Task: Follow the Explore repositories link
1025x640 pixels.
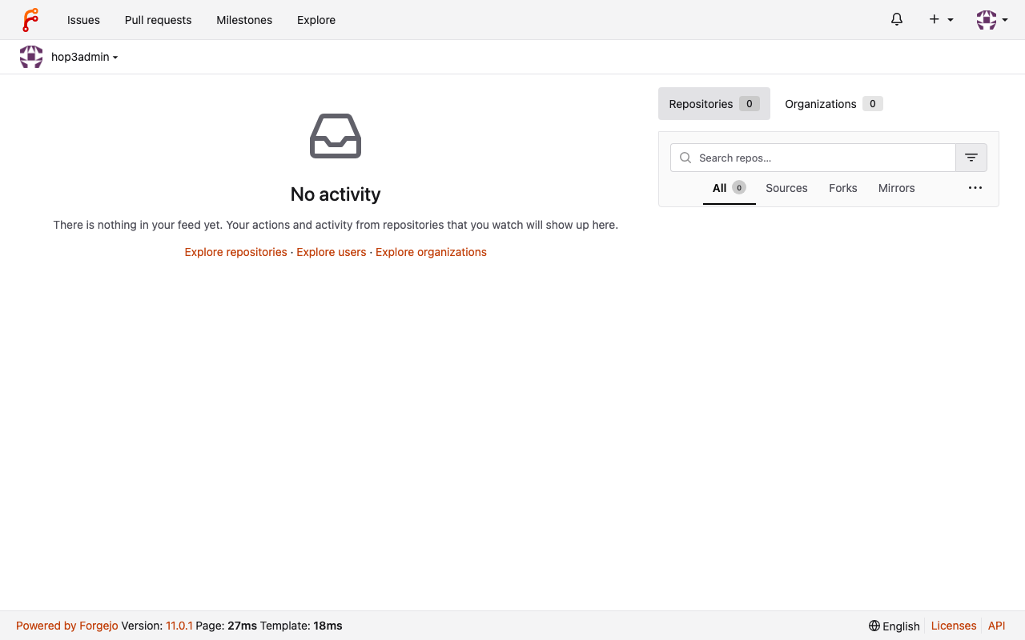Action: 235,252
